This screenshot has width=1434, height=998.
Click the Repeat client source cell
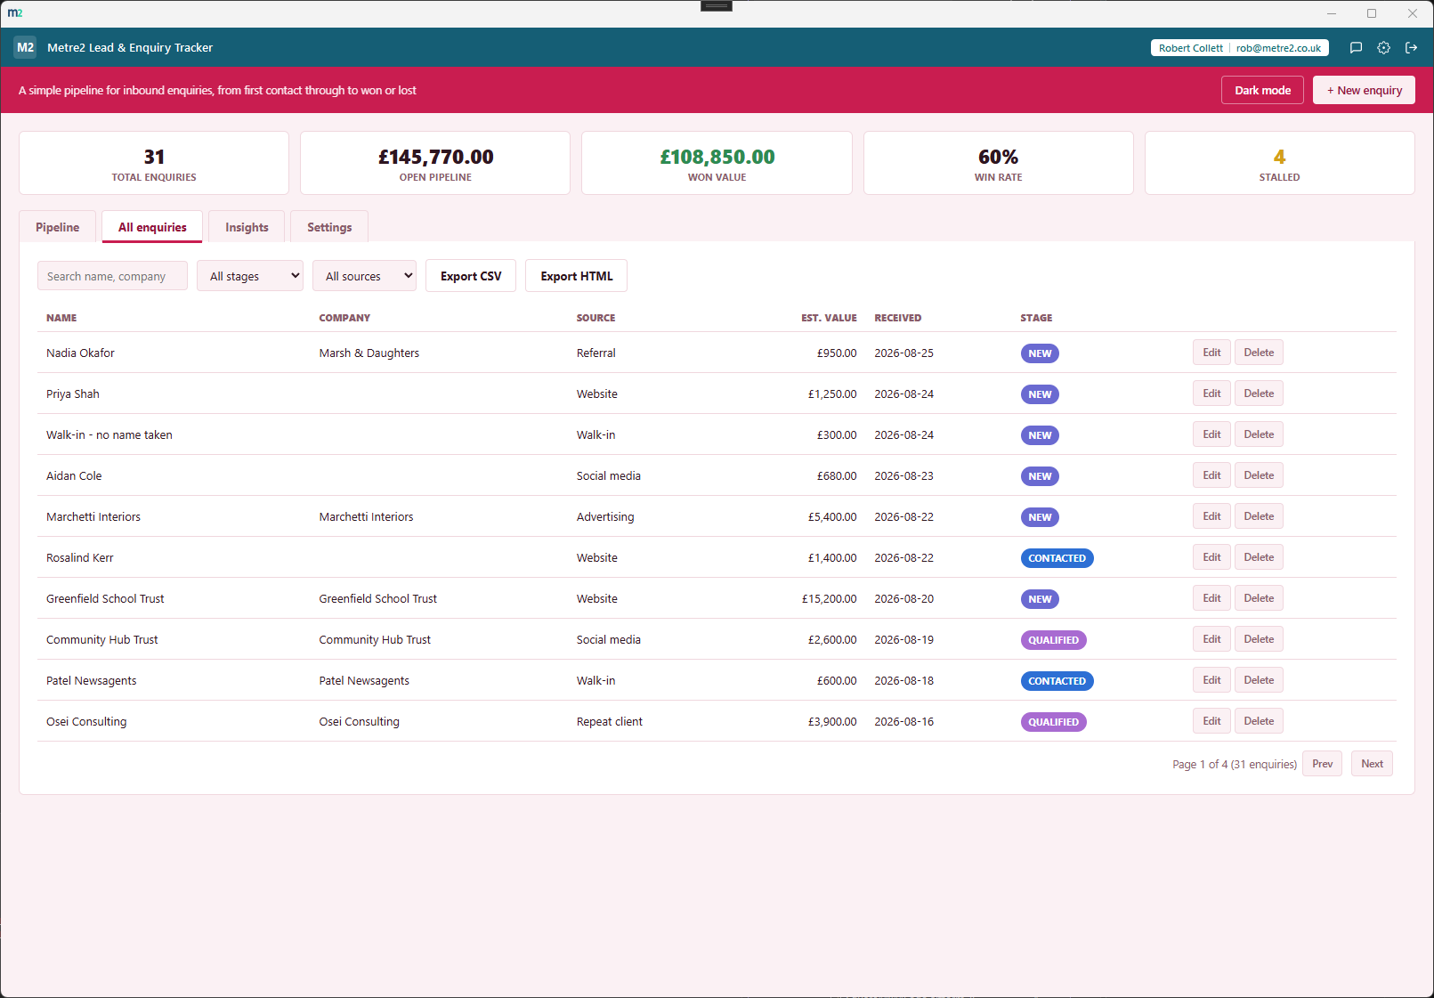(x=609, y=721)
